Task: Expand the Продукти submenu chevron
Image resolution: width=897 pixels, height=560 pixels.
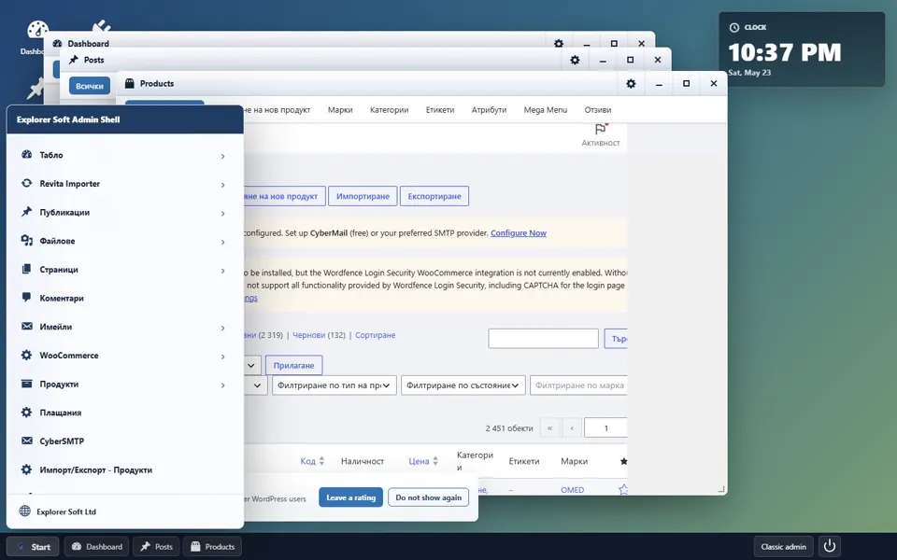Action: [222, 385]
